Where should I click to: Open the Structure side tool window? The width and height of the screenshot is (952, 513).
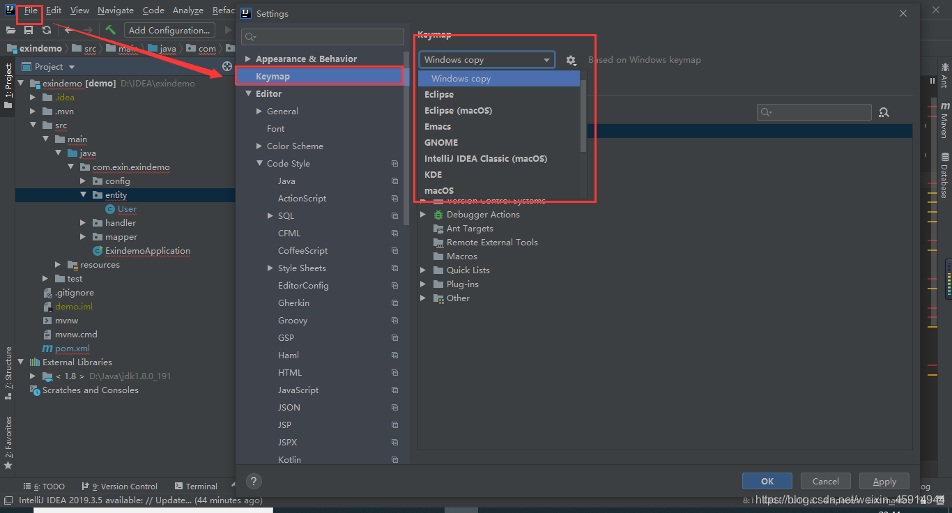coord(8,373)
